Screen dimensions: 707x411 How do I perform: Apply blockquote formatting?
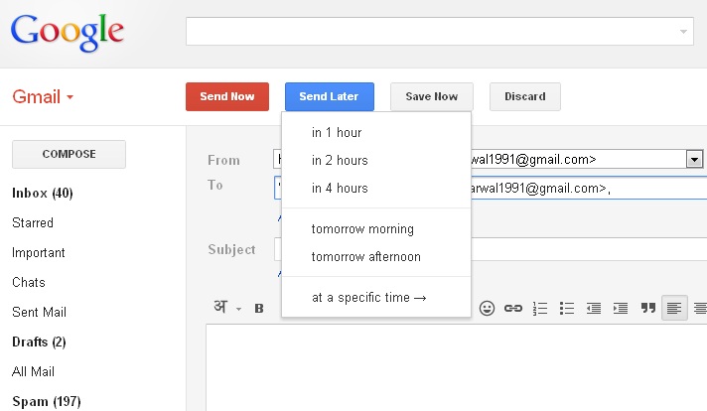coord(647,308)
